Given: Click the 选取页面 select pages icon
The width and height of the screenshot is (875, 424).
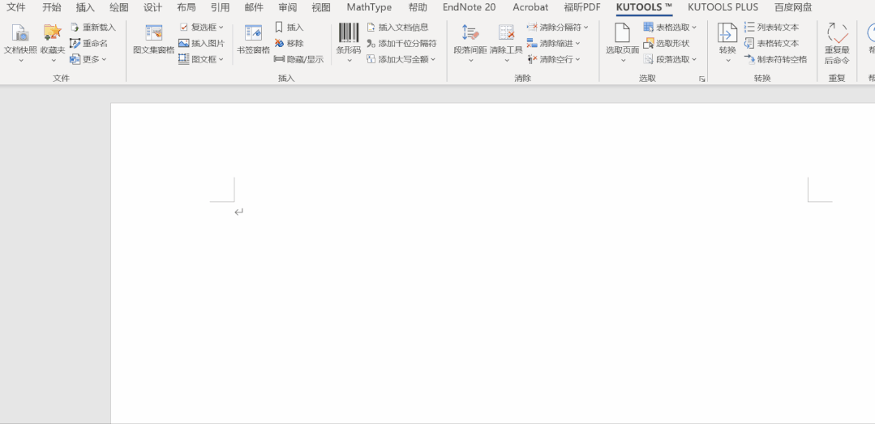Looking at the screenshot, I should tap(622, 33).
